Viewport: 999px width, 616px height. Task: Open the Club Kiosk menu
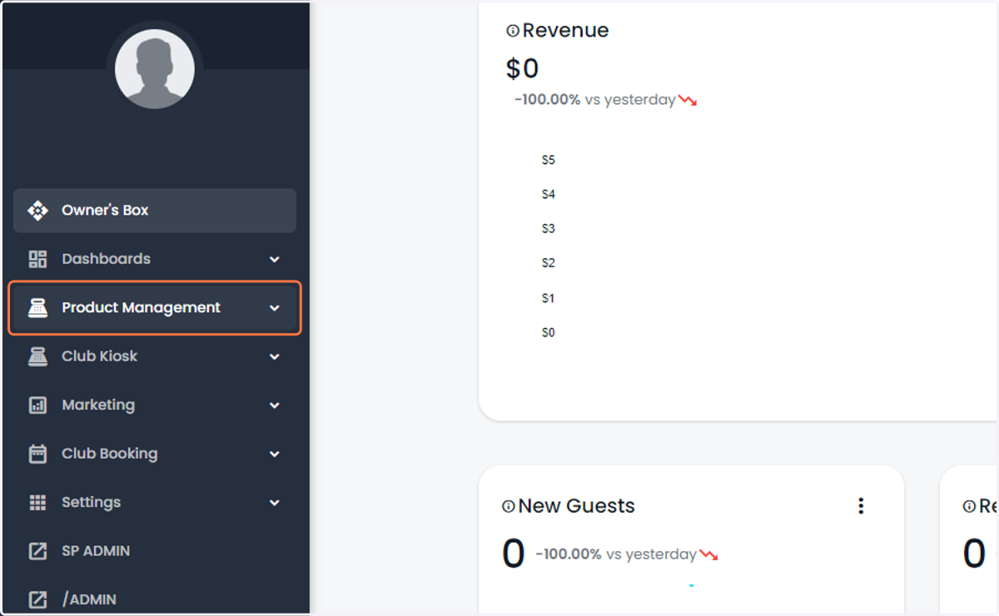pyautogui.click(x=155, y=356)
